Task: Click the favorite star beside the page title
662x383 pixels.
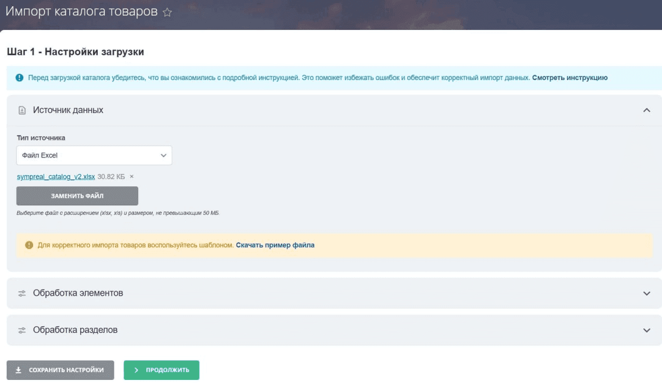Action: [x=167, y=12]
